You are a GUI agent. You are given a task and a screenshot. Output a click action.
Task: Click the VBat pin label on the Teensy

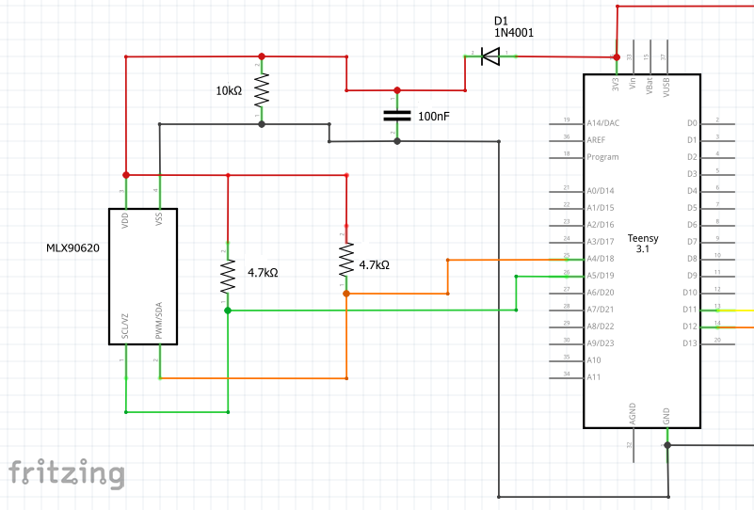[x=650, y=86]
